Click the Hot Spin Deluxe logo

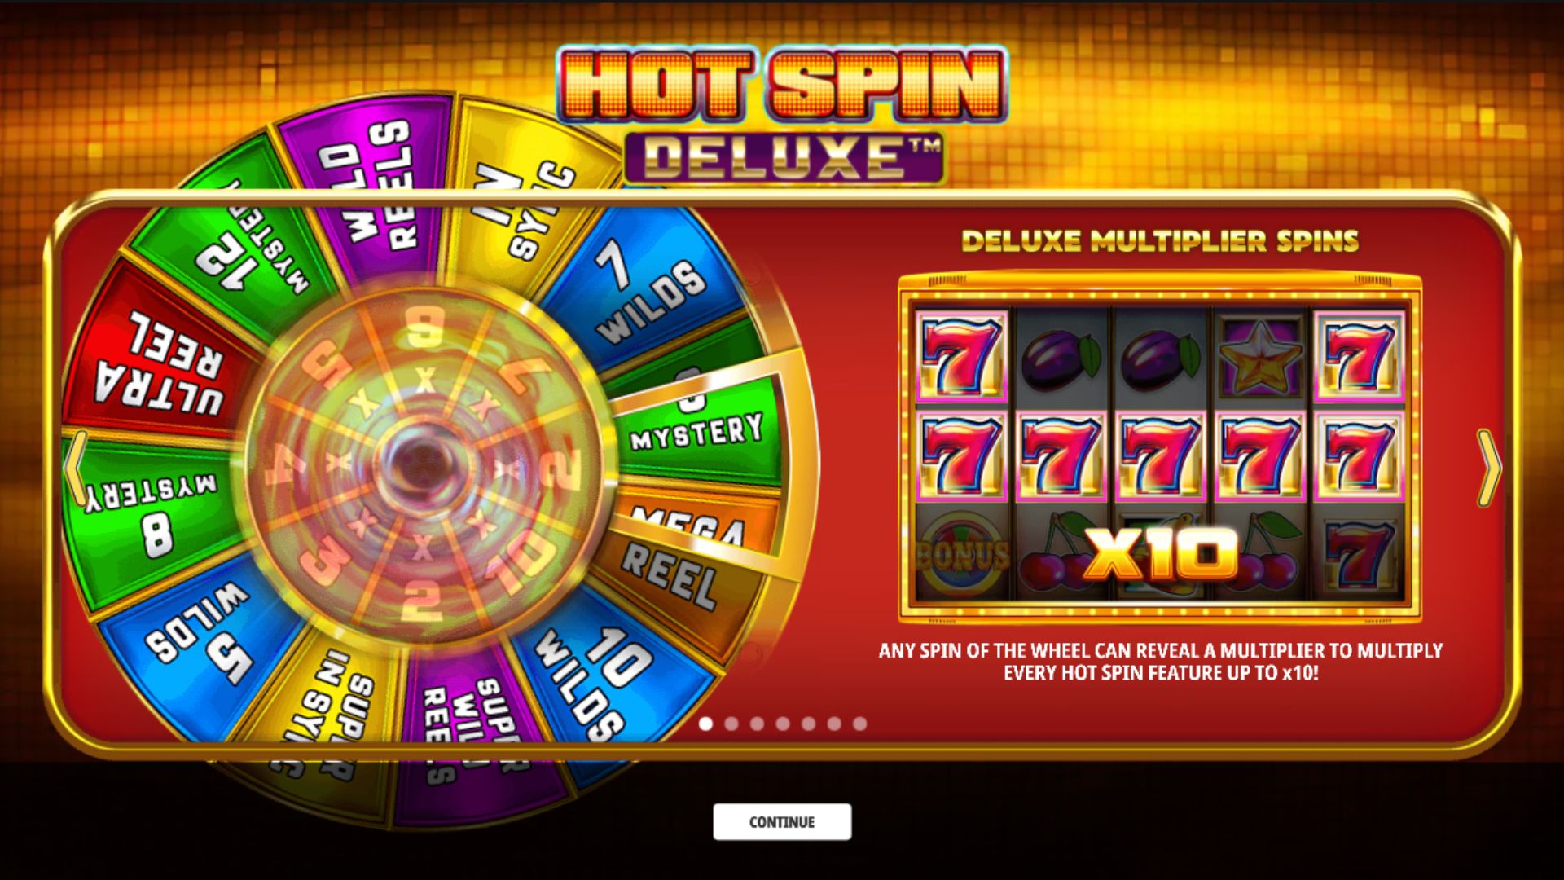(782, 116)
